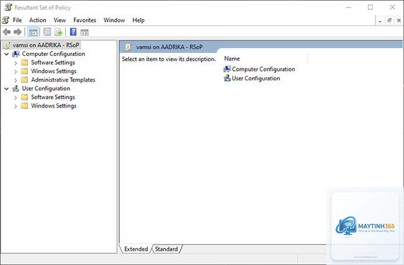Click Computer Configuration icon in the tree
Screen dimensions: 404x265
click(16, 54)
